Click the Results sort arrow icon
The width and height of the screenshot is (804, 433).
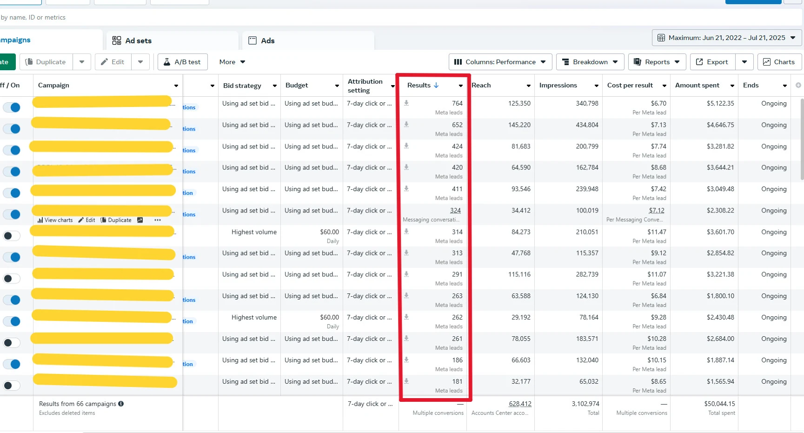[x=436, y=85]
